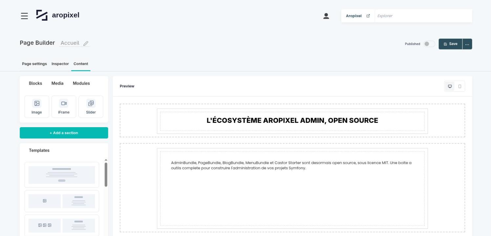Click the Explorer search field

click(423, 16)
